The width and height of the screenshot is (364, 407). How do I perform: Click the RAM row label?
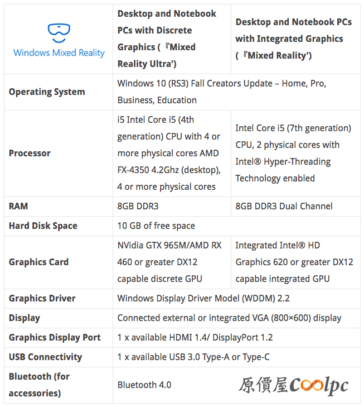tap(18, 207)
